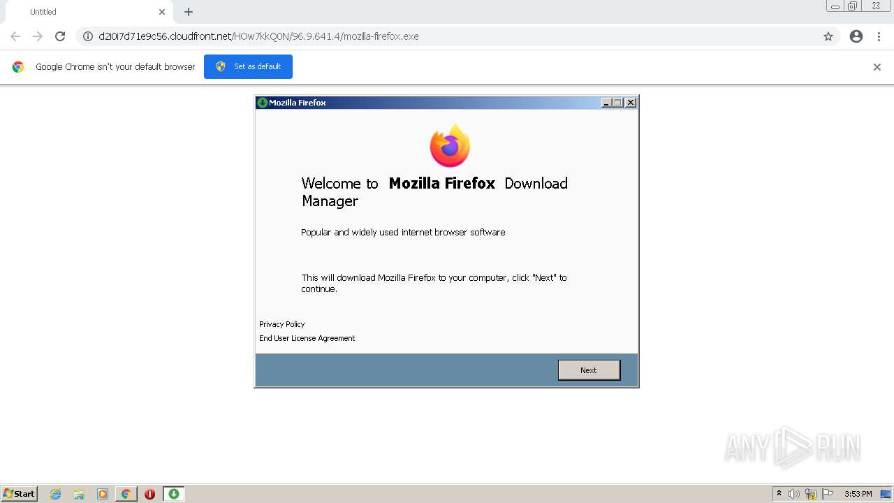Image resolution: width=894 pixels, height=503 pixels.
Task: Open the Chrome three-dot menu
Action: (879, 36)
